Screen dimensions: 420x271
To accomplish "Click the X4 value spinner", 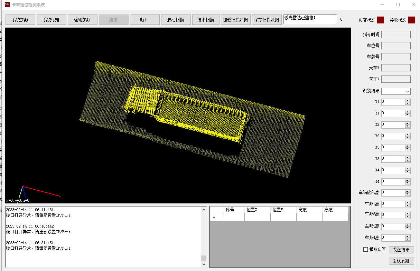I will point(396,170).
